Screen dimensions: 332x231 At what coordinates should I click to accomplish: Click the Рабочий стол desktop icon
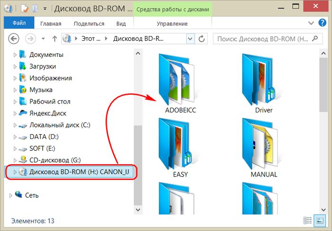[22, 102]
